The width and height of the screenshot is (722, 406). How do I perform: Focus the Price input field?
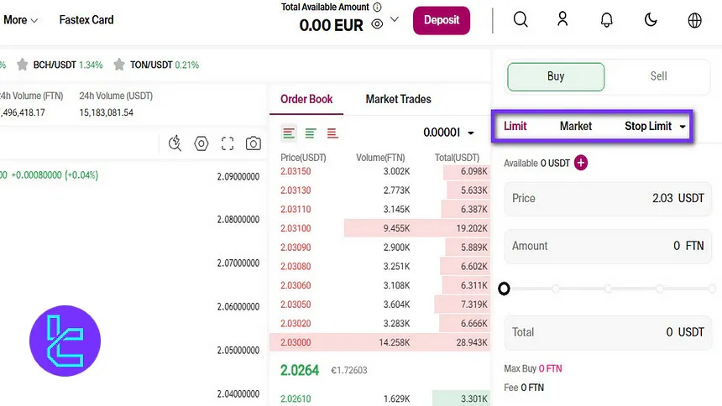608,199
